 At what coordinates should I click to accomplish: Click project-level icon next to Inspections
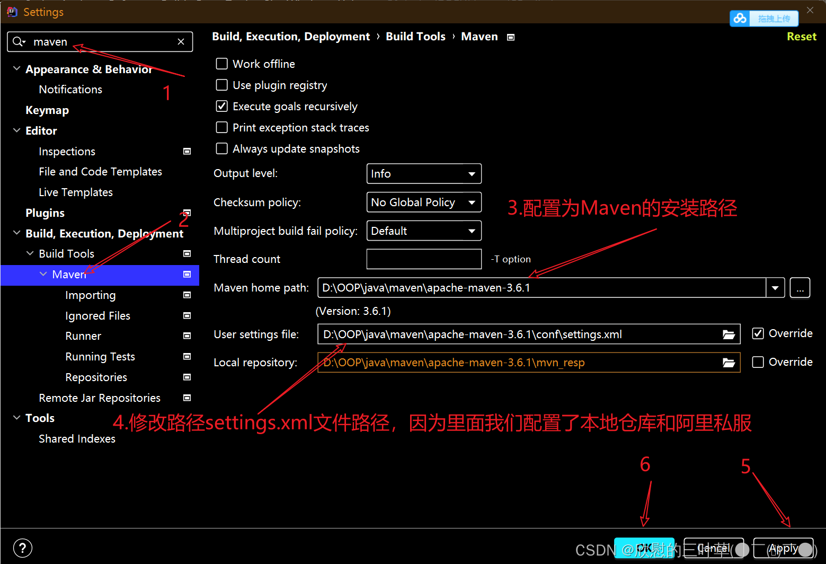pyautogui.click(x=187, y=152)
